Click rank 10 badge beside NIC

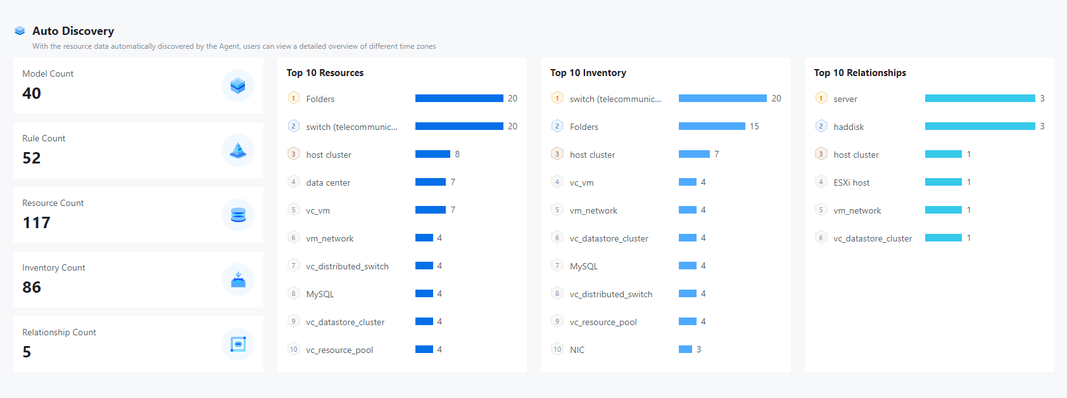point(557,349)
